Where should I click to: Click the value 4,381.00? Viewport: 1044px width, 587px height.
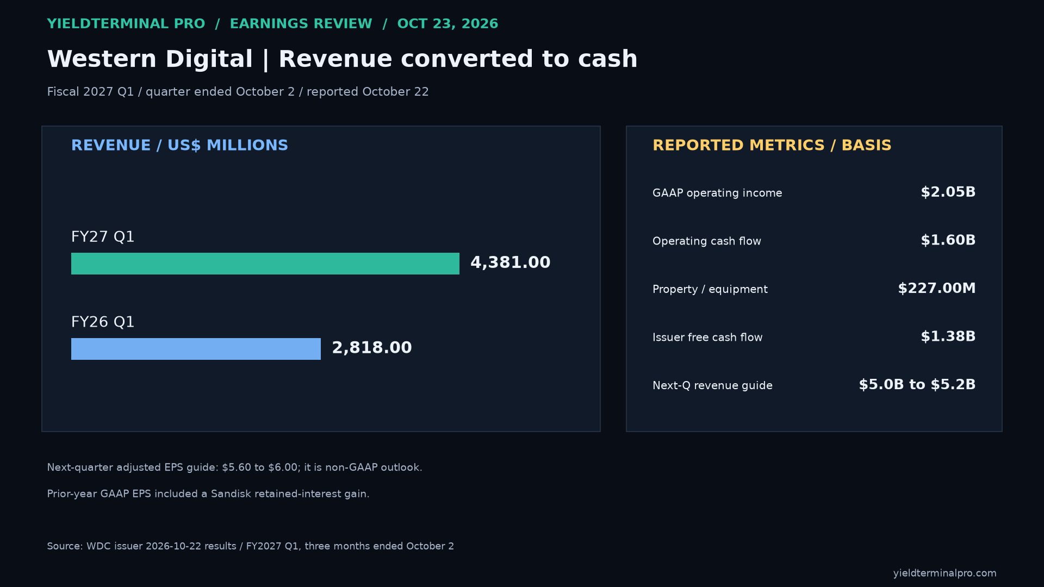click(x=510, y=263)
